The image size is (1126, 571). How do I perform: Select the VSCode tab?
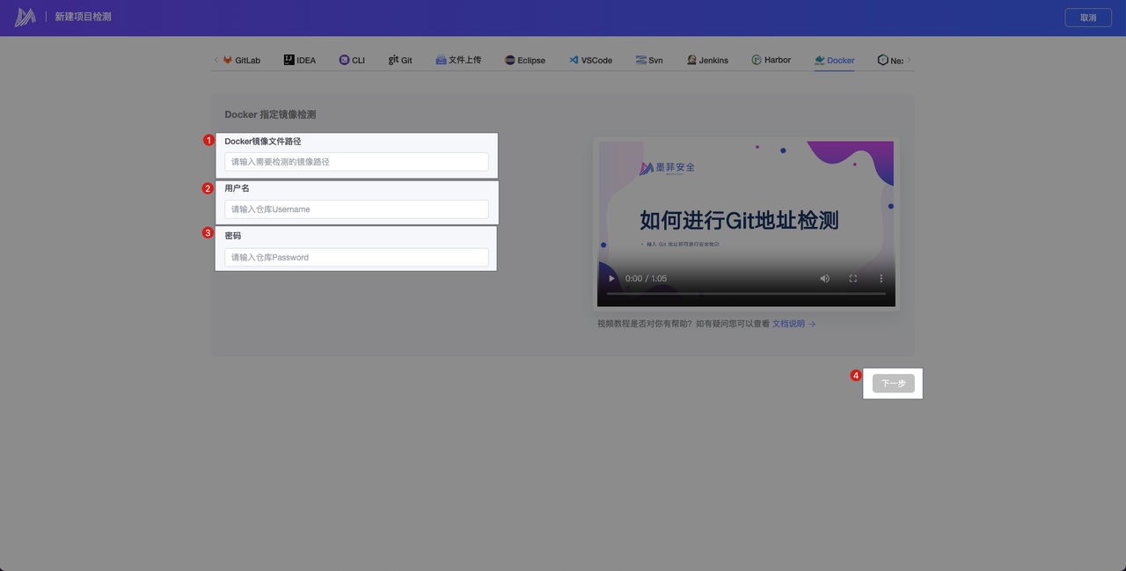pos(590,61)
